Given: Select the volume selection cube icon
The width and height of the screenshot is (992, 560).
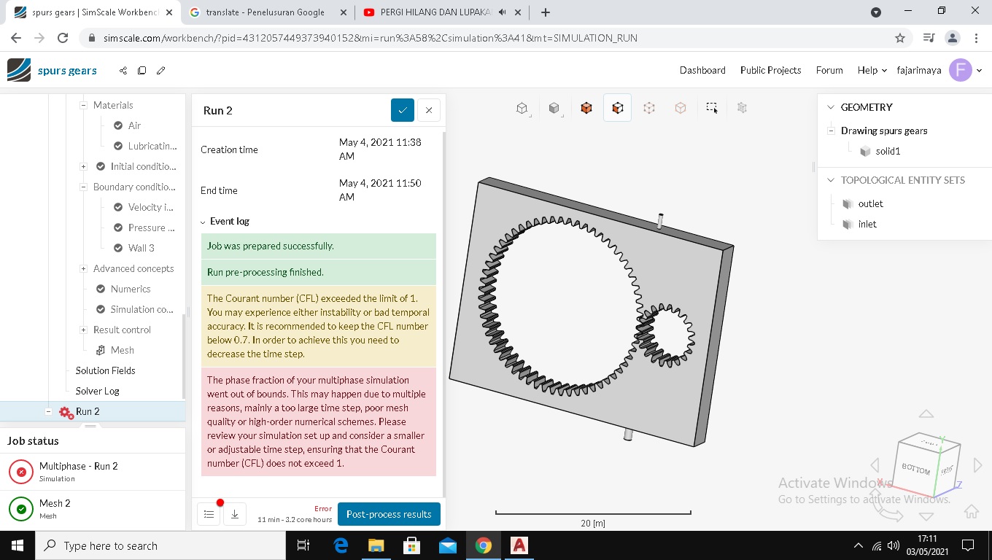Looking at the screenshot, I should [586, 107].
